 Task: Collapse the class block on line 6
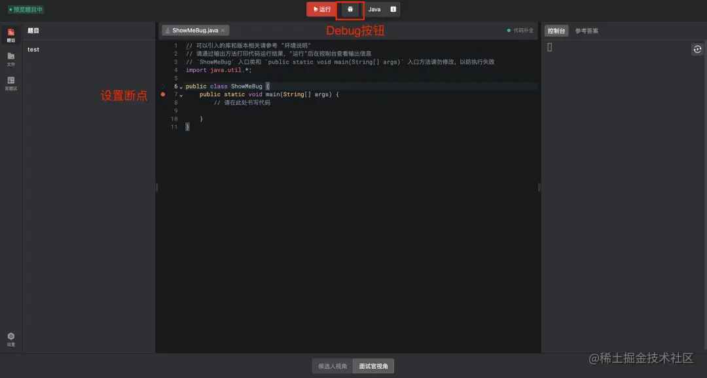181,87
